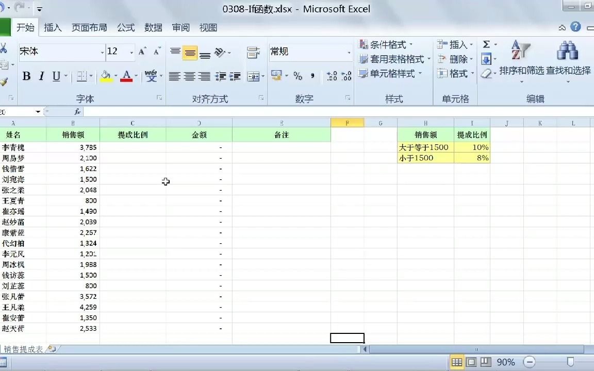Open the AutoSum (Σ) function
Screen dimensions: 594x371
click(x=485, y=45)
